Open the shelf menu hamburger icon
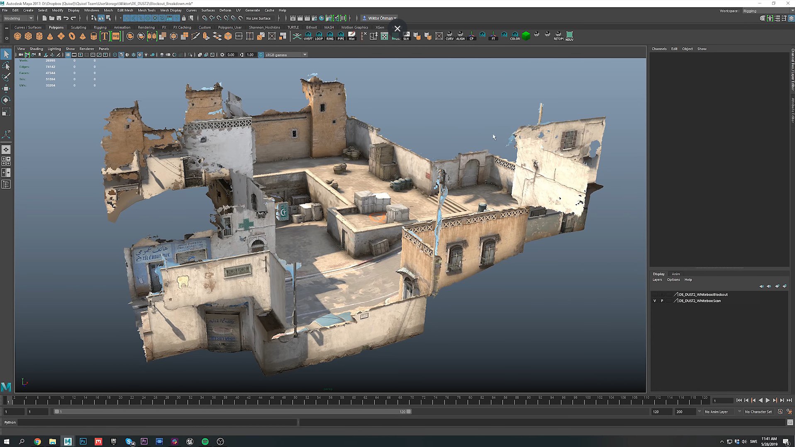This screenshot has width=795, height=447. click(x=6, y=28)
